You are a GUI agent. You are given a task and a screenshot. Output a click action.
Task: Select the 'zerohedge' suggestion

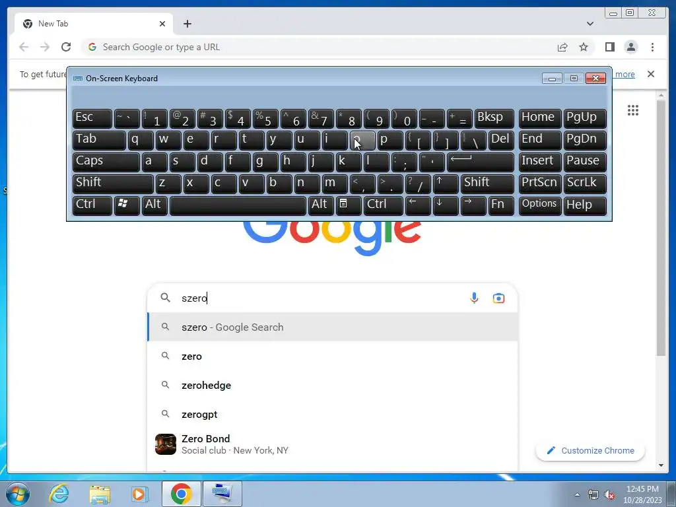click(333, 385)
